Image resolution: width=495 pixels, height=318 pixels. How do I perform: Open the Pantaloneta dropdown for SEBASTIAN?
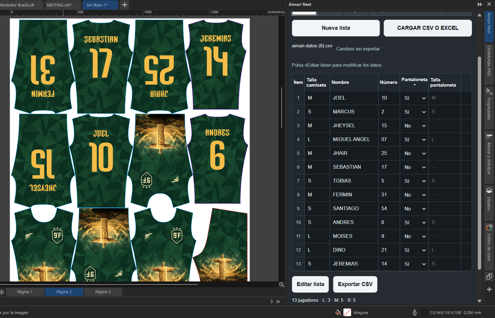point(414,167)
